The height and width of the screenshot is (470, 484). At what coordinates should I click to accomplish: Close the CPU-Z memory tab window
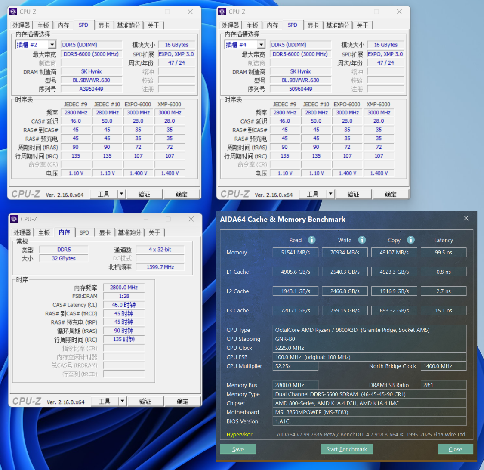click(x=191, y=219)
